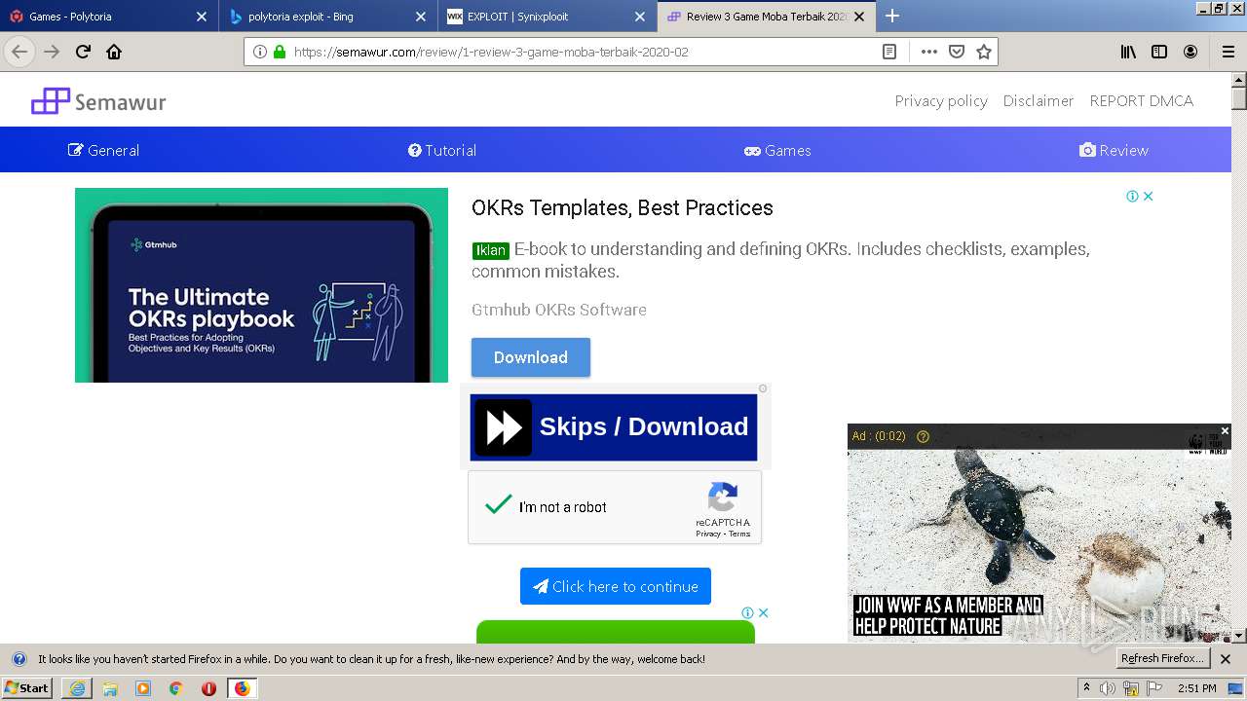
Task: Open the Firefox home page
Action: click(114, 52)
